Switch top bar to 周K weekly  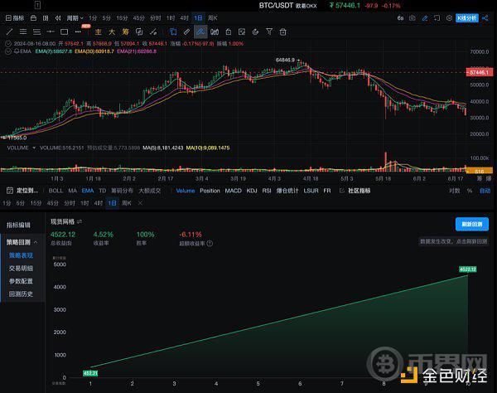click(x=213, y=18)
